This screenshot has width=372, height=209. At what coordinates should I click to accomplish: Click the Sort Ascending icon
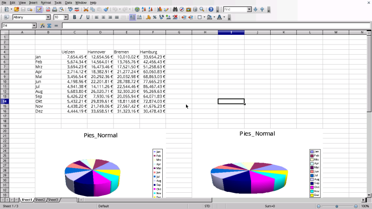click(x=144, y=9)
